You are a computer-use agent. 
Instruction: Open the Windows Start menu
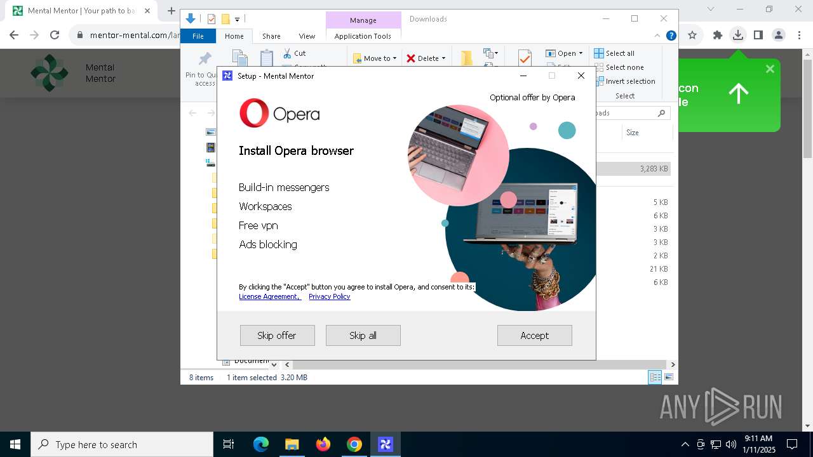[15, 444]
